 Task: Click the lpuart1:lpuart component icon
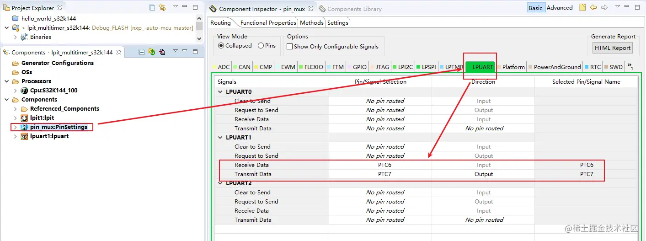coord(24,136)
